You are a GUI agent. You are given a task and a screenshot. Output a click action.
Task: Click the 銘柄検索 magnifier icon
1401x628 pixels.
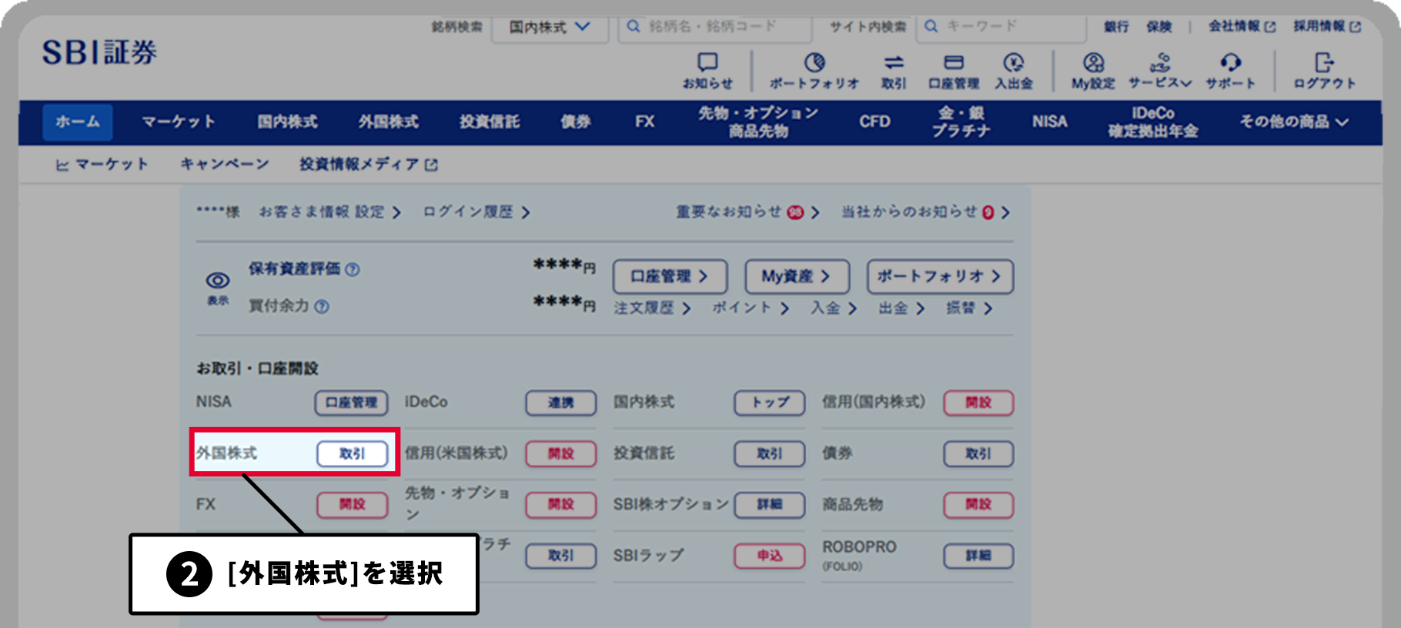[634, 26]
